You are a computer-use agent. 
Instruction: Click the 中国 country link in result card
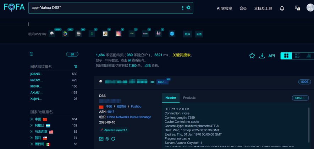(x=109, y=107)
